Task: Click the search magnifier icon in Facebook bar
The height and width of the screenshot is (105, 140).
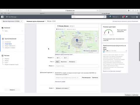Action: coord(105,17)
